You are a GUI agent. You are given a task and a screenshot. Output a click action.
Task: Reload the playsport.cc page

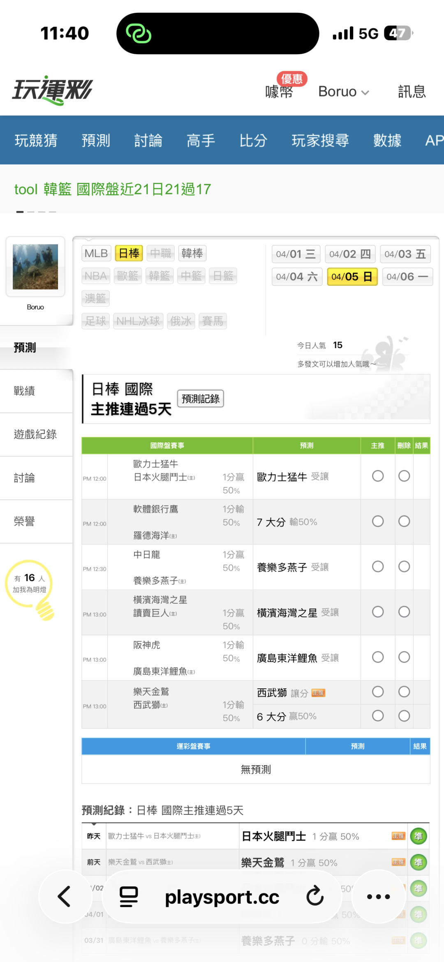[315, 897]
